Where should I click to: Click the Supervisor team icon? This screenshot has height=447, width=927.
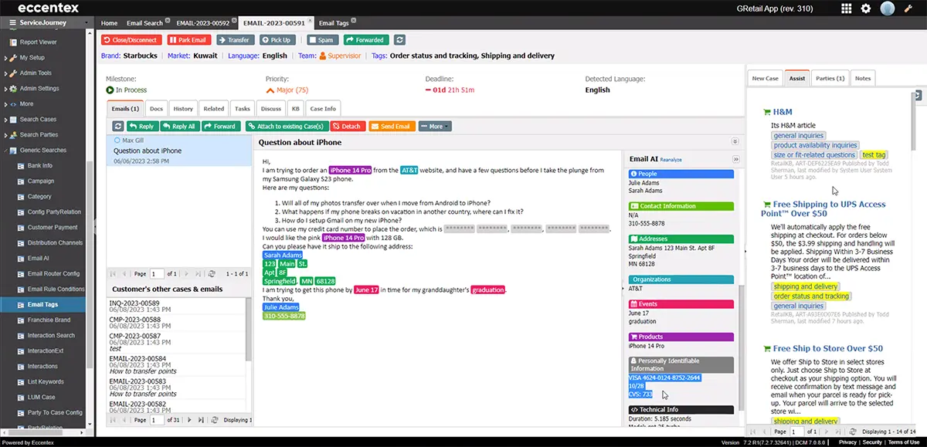(324, 56)
